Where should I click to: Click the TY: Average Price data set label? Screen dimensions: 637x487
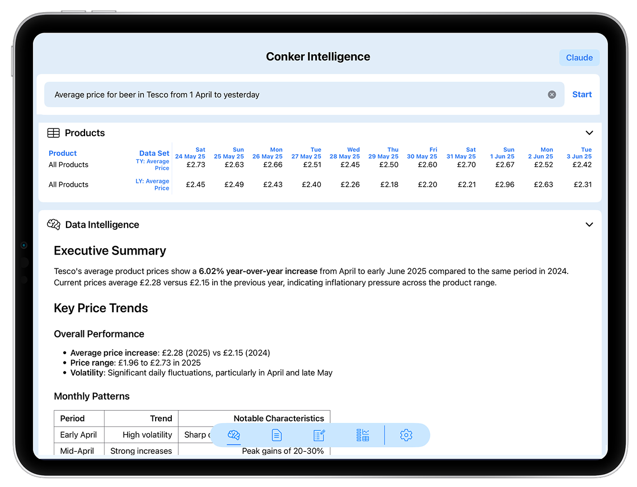pos(152,164)
